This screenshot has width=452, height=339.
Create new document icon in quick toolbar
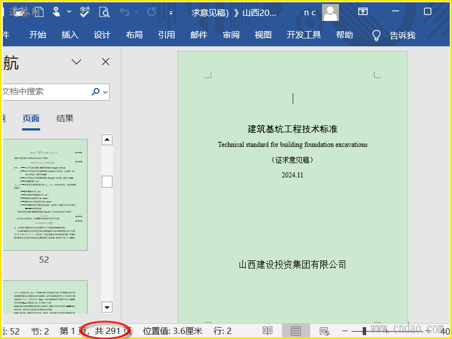pyautogui.click(x=39, y=12)
